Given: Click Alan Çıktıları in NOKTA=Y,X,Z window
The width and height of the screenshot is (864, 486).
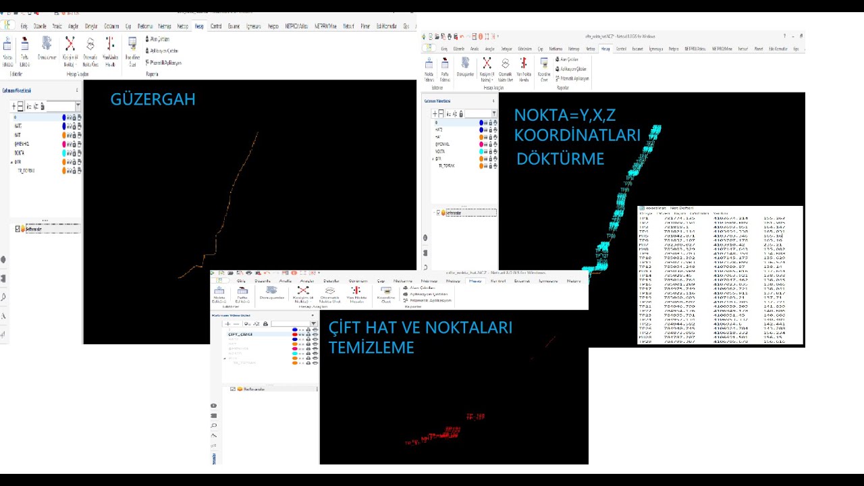Looking at the screenshot, I should 567,59.
